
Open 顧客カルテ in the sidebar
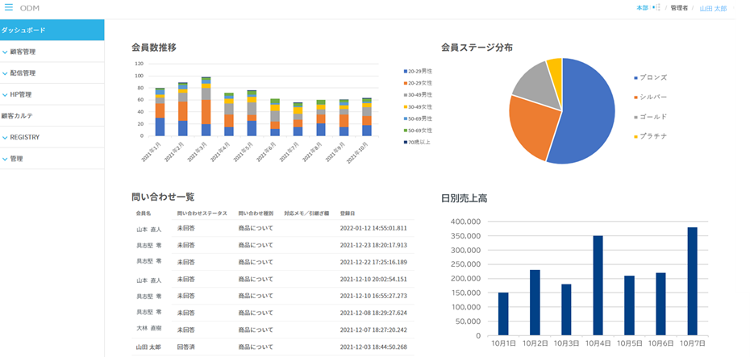point(52,116)
